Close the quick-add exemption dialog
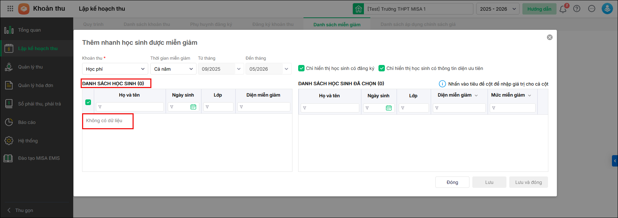618x218 pixels. coord(550,37)
